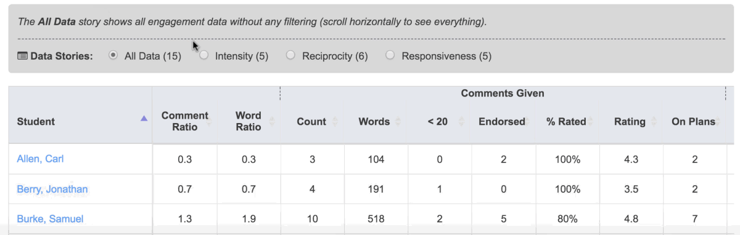Switch to Responsiveness (5) data story
The height and width of the screenshot is (235, 740).
coord(390,55)
